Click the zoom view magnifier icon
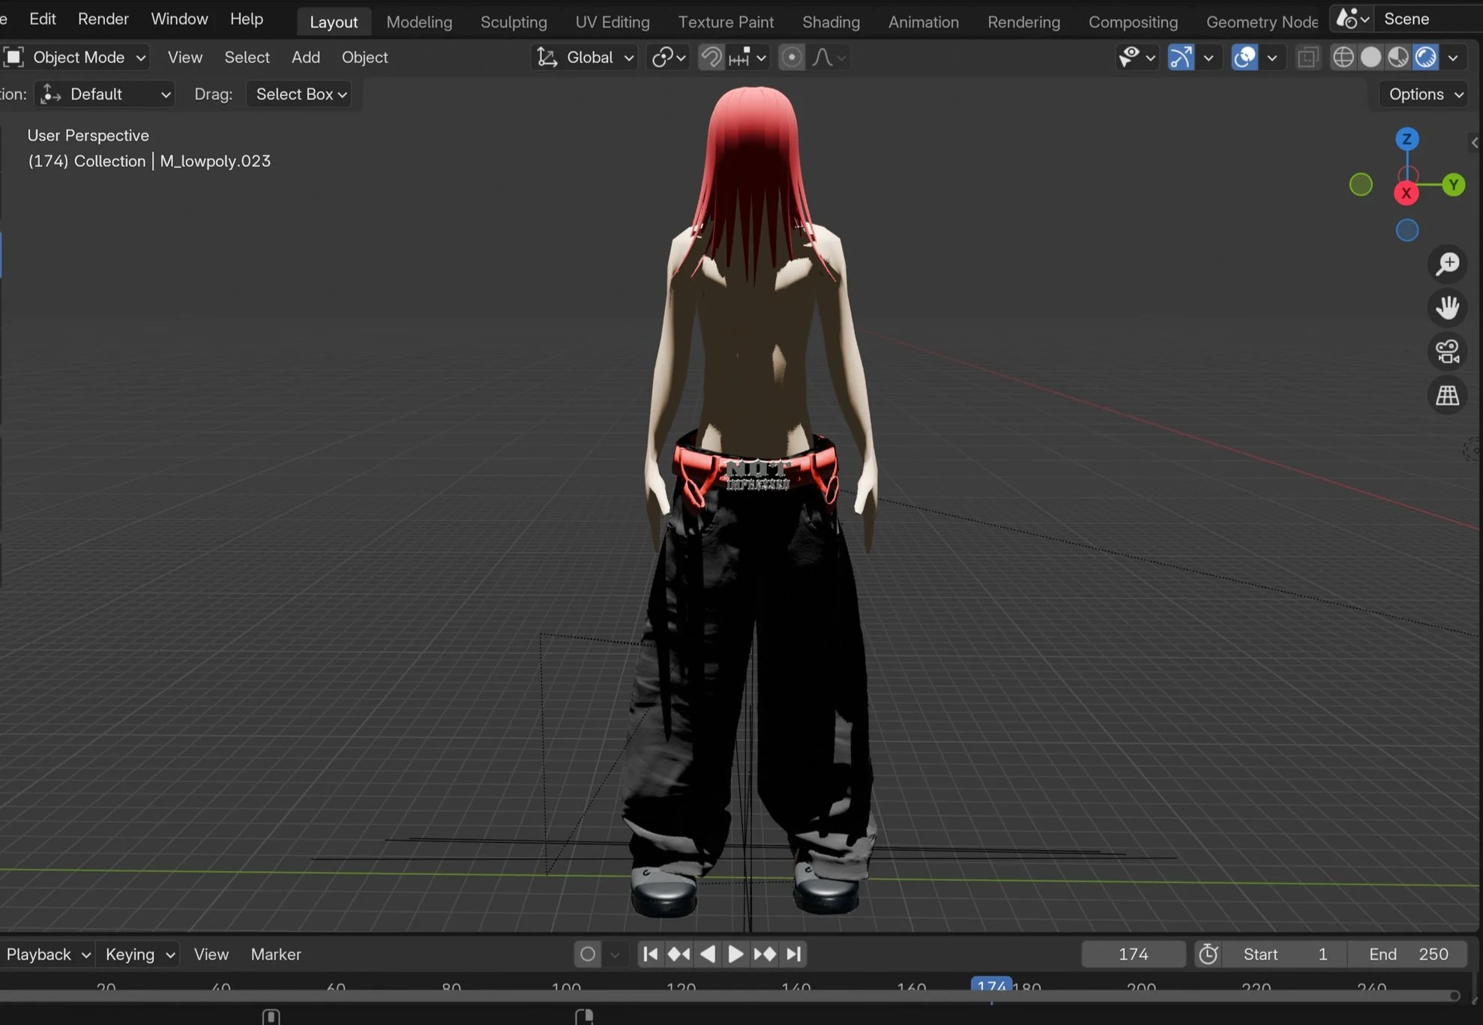The width and height of the screenshot is (1483, 1025). point(1447,264)
